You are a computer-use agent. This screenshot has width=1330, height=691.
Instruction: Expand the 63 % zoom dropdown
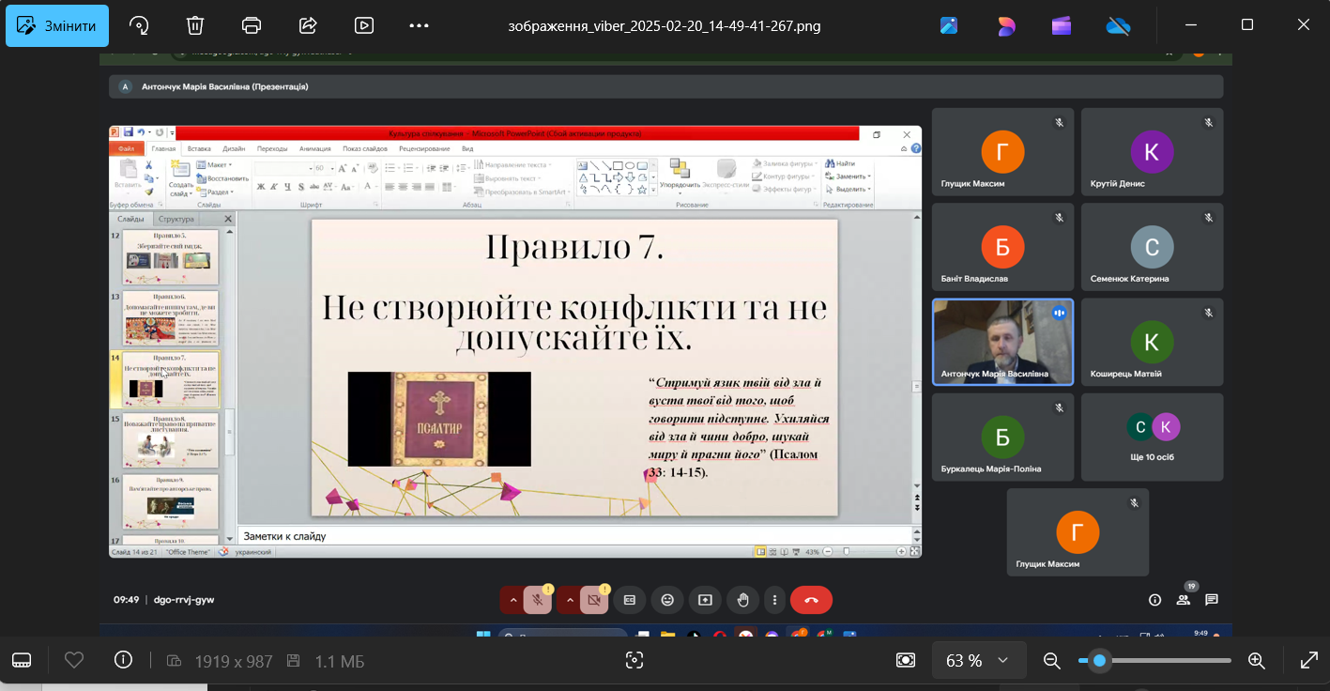click(x=1002, y=661)
